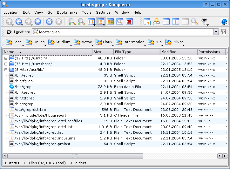Click the Back navigation arrow

click(x=19, y=22)
